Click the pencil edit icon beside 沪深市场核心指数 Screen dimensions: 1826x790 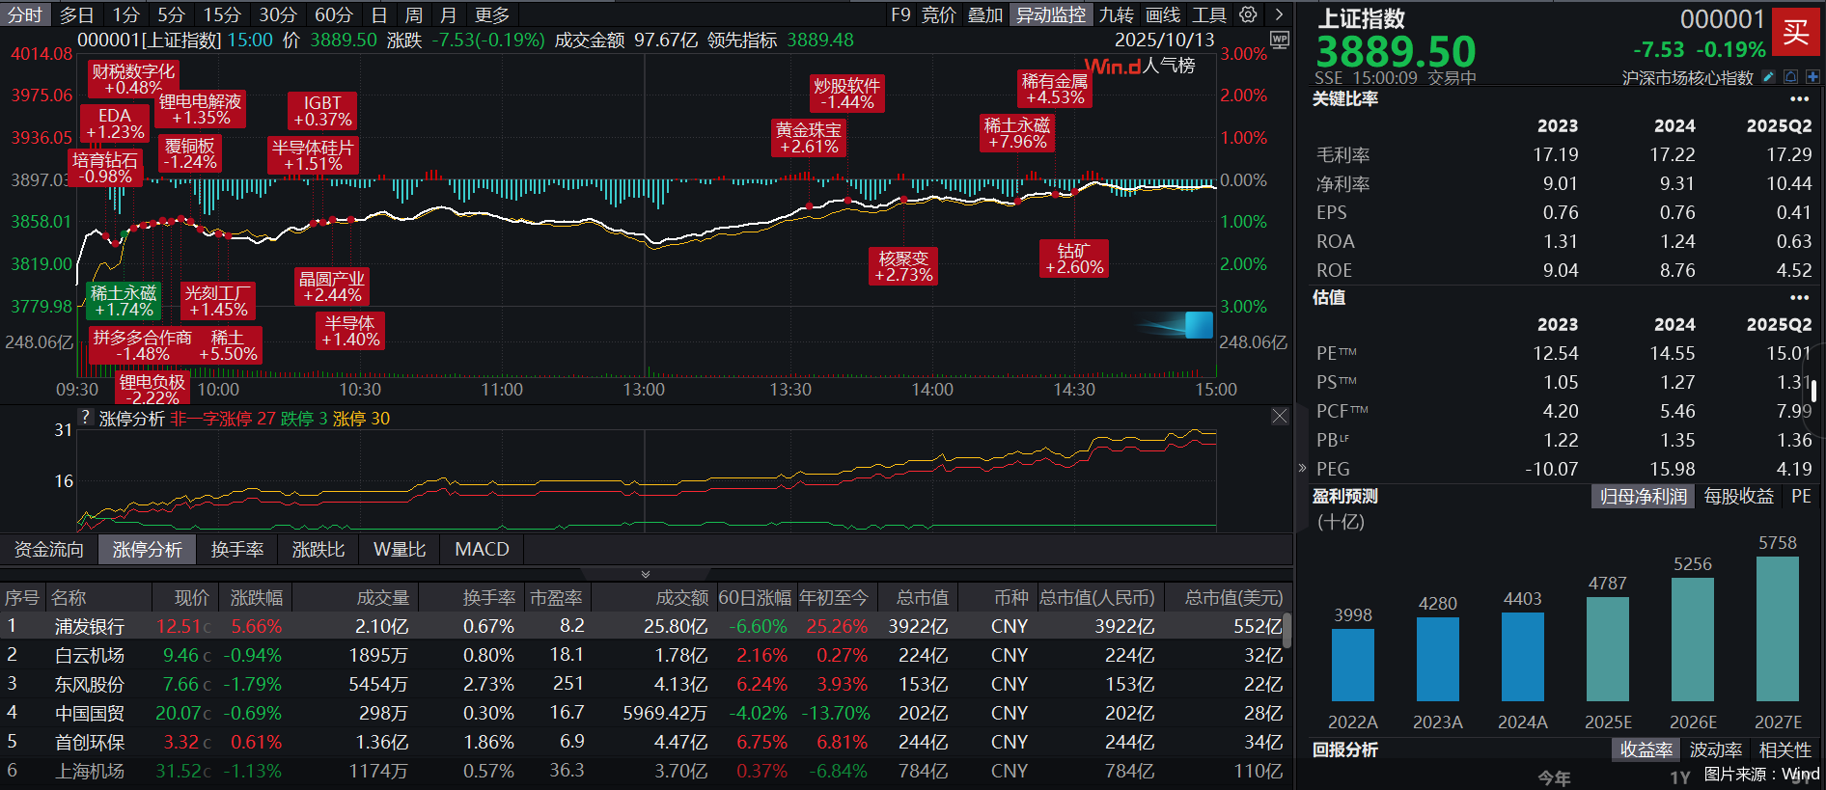[x=1768, y=77]
